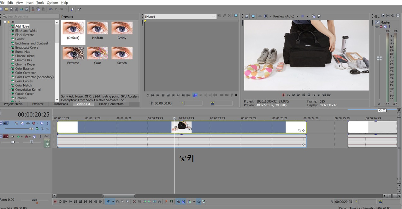Toggle Loop Playback in timeline transport
The height and width of the screenshot is (209, 402).
[x=60, y=201]
